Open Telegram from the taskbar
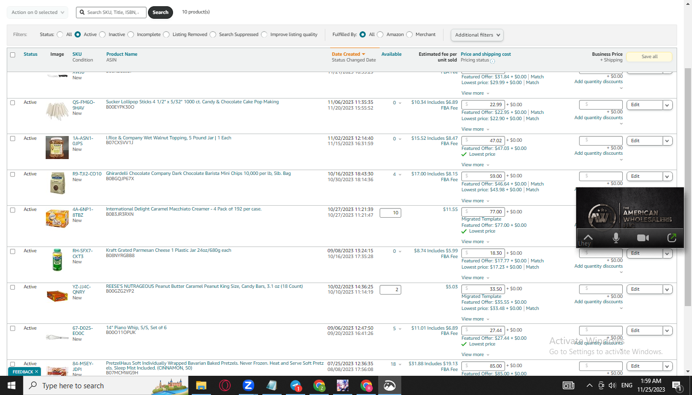 (x=296, y=385)
